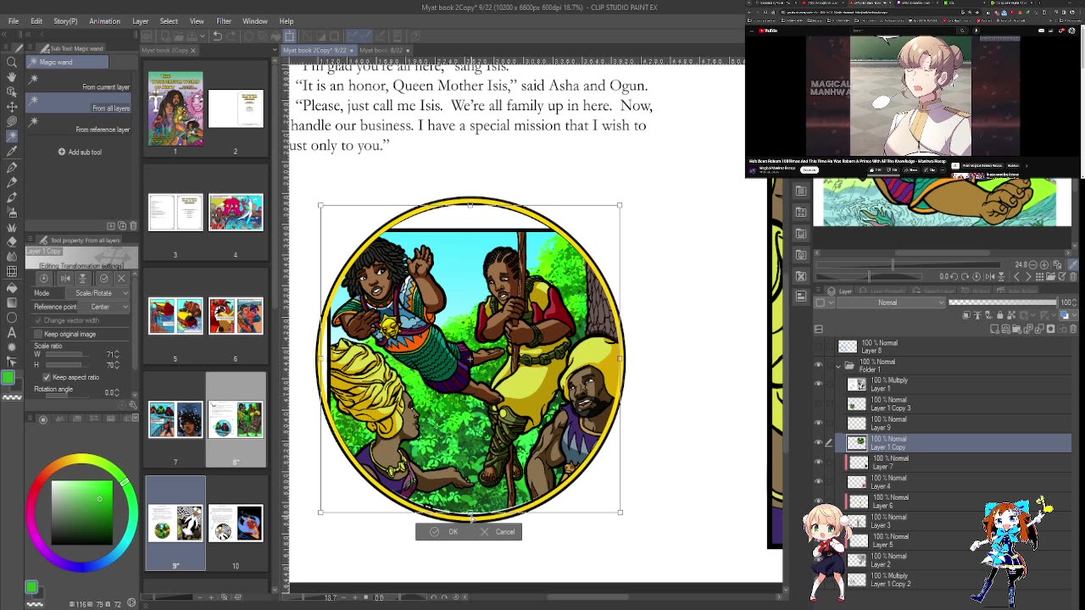Flip vertical in transformation settings
Image resolution: width=1085 pixels, height=610 pixels.
click(x=84, y=278)
